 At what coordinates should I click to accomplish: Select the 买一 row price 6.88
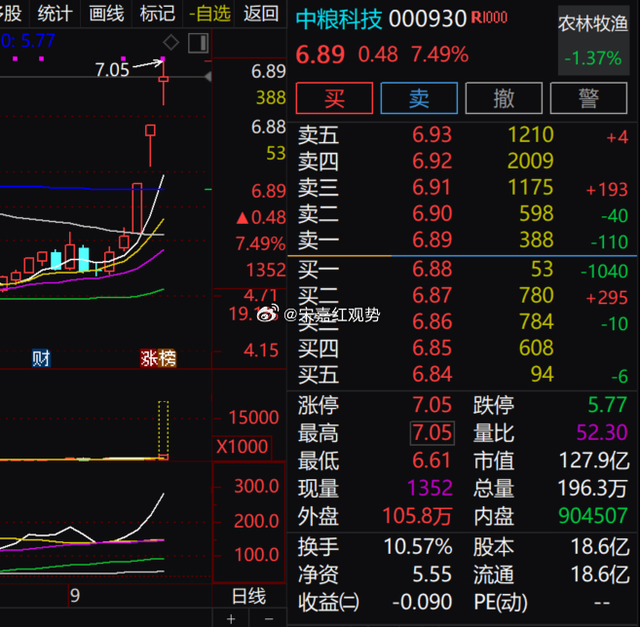coord(432,269)
